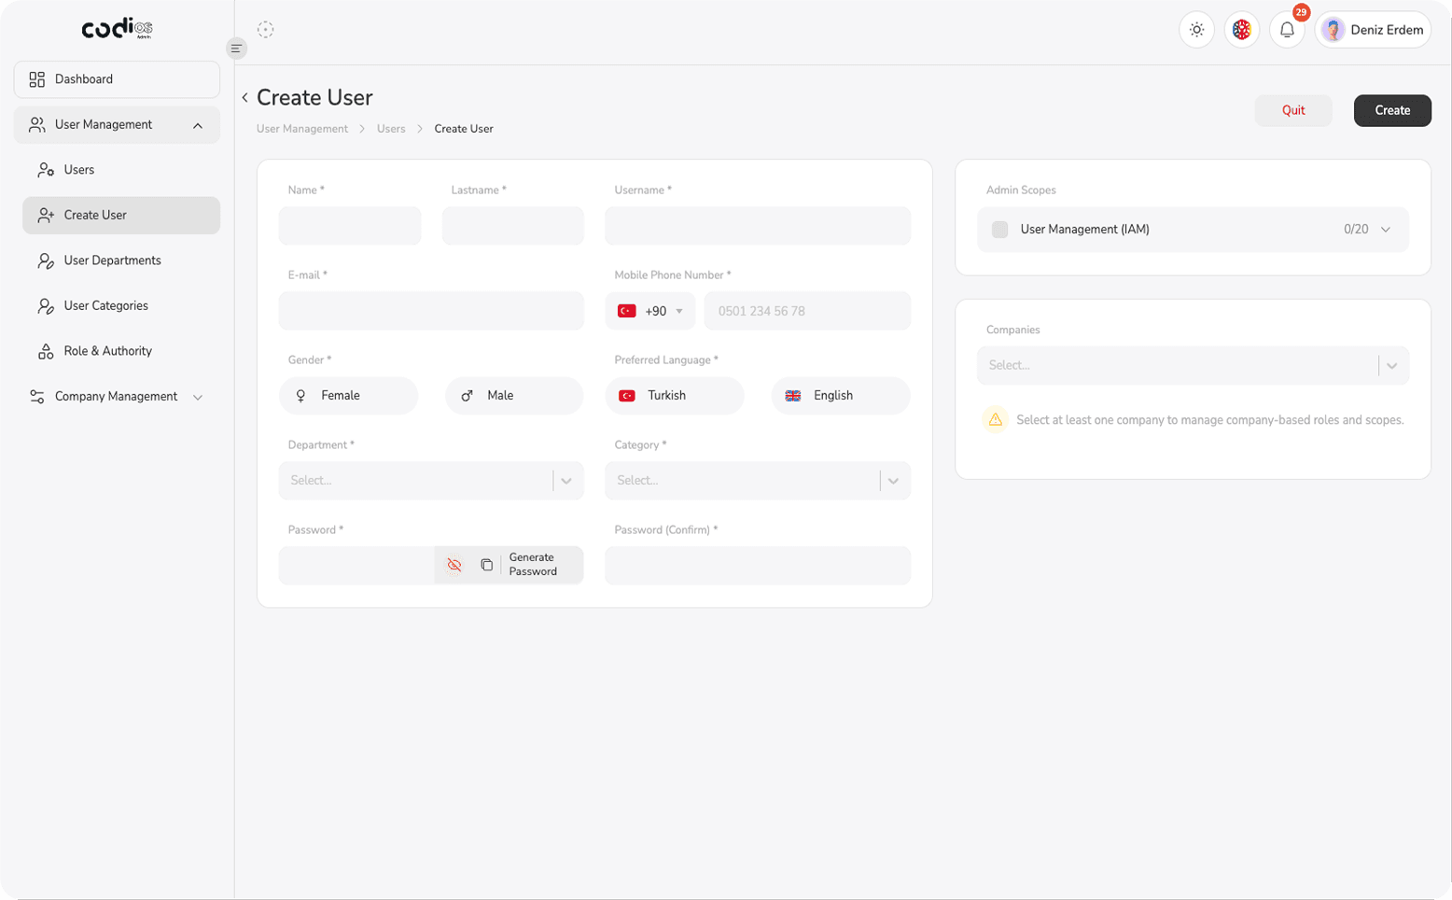Open the +90 country code dropdown
The width and height of the screenshot is (1452, 900).
(650, 311)
